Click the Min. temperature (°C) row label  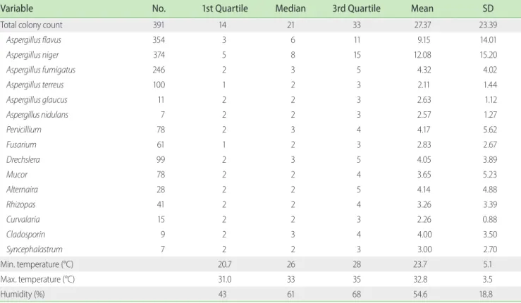[x=37, y=264]
